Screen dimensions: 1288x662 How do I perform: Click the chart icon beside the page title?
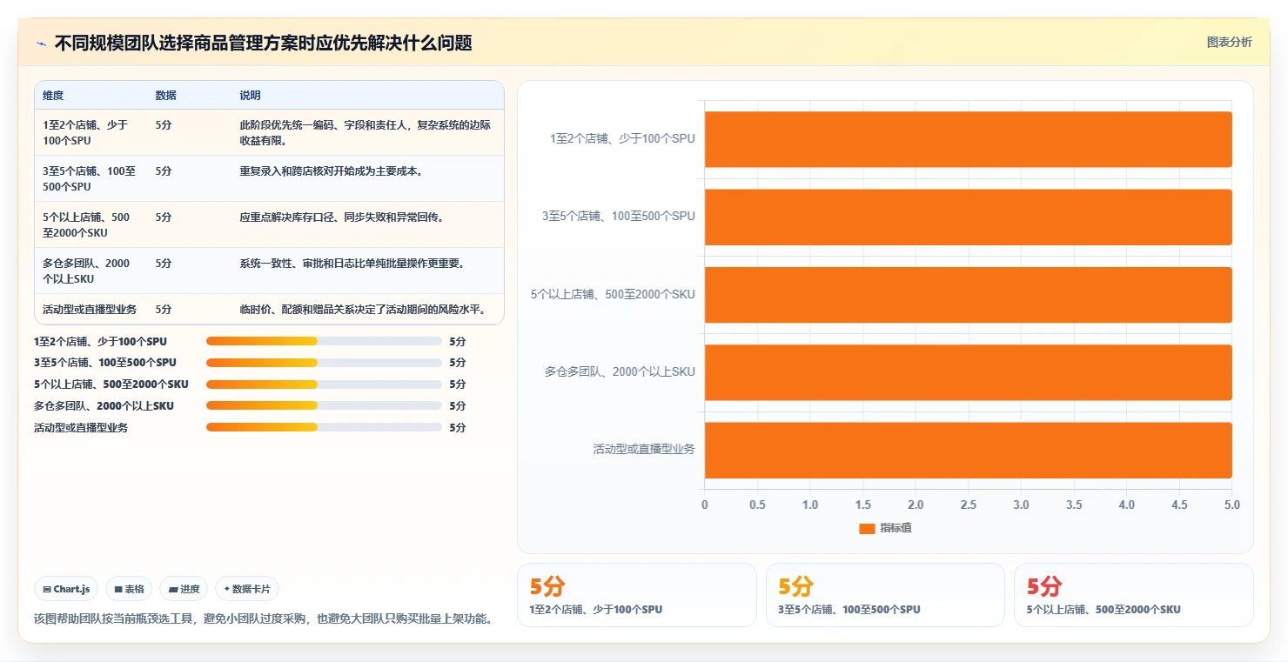[x=41, y=43]
